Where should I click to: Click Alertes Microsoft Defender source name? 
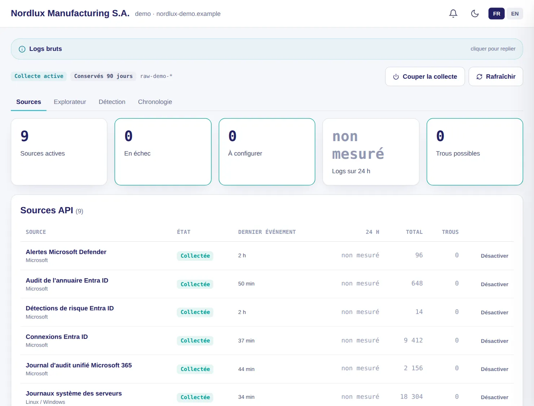coord(66,252)
